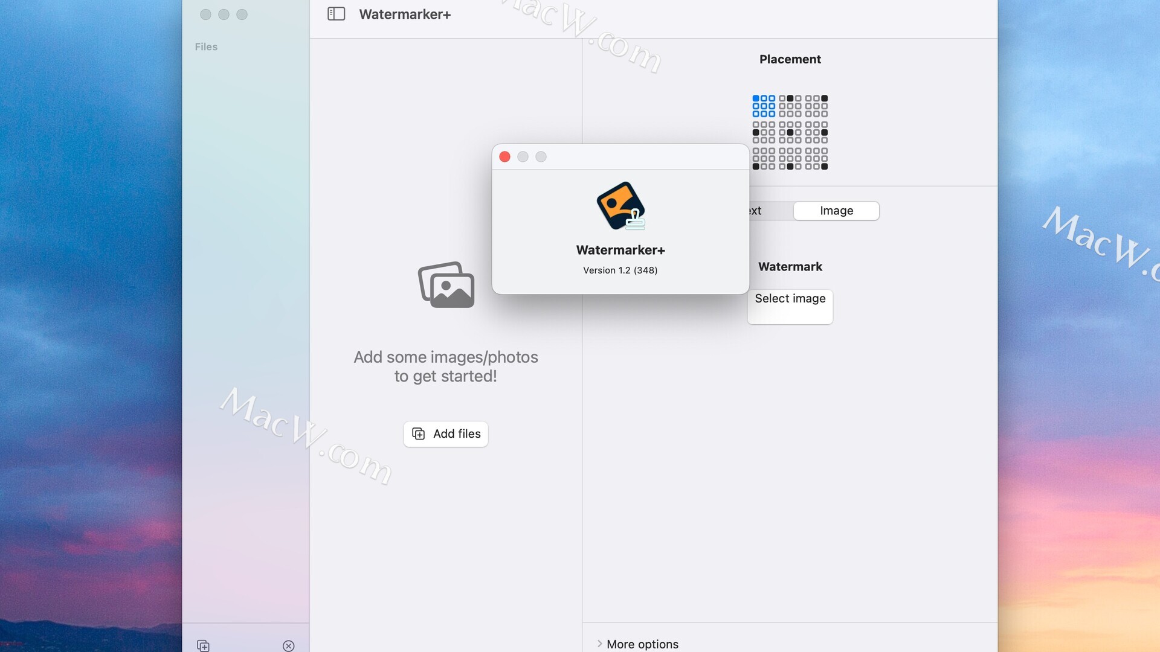1160x652 pixels.
Task: Switch to the partially hidden Text tab
Action: pos(770,211)
